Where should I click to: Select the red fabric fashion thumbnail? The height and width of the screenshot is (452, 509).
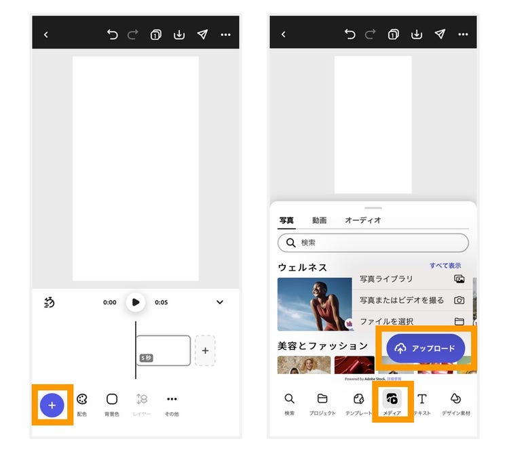[x=354, y=365]
